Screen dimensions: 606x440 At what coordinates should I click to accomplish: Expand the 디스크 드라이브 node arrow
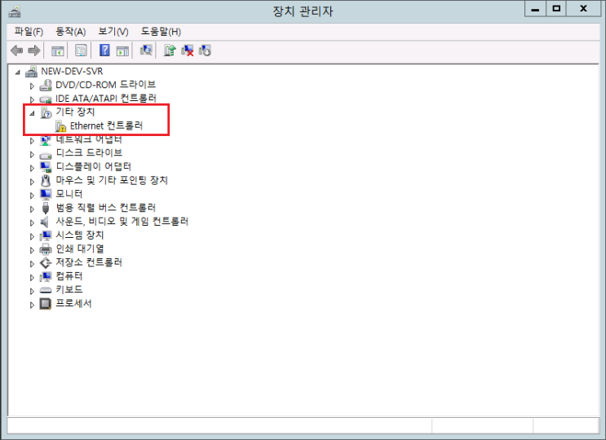click(32, 154)
